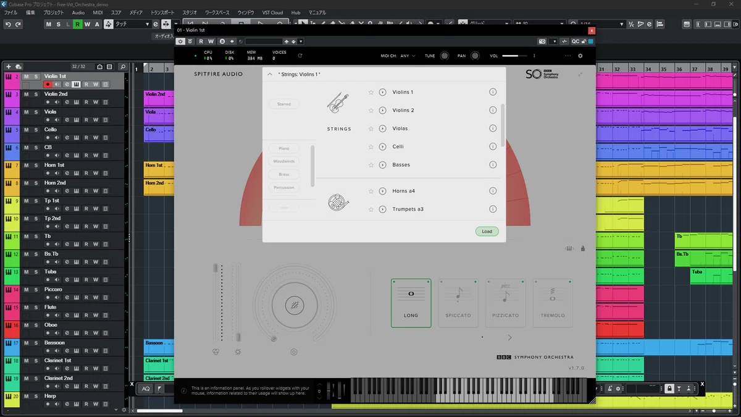Toggle global Solo S button in toolbar

tap(58, 24)
